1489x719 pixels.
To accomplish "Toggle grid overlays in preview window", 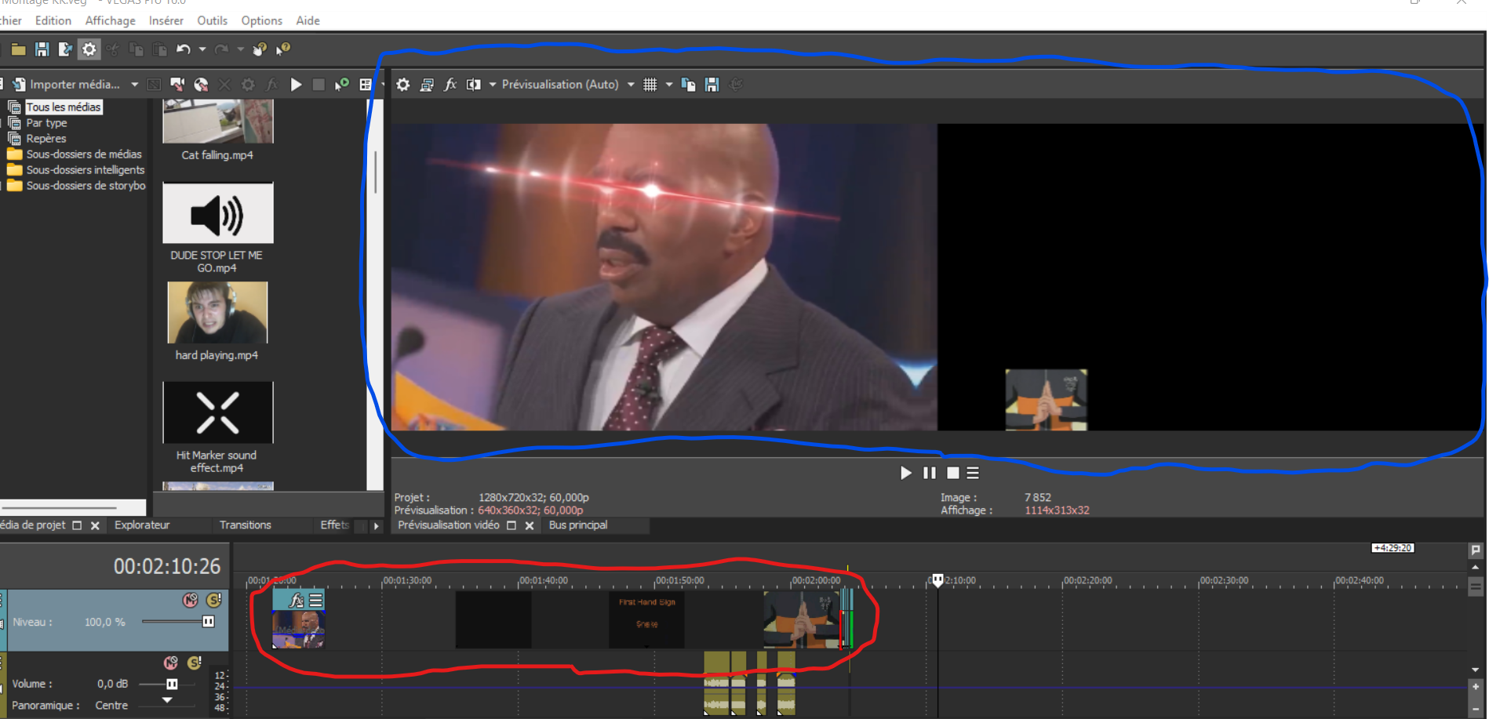I will [x=650, y=85].
